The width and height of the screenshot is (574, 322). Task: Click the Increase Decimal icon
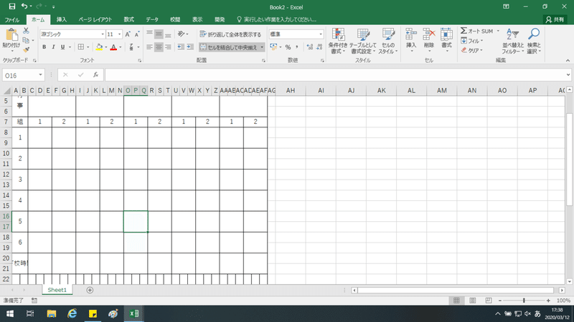tap(310, 47)
